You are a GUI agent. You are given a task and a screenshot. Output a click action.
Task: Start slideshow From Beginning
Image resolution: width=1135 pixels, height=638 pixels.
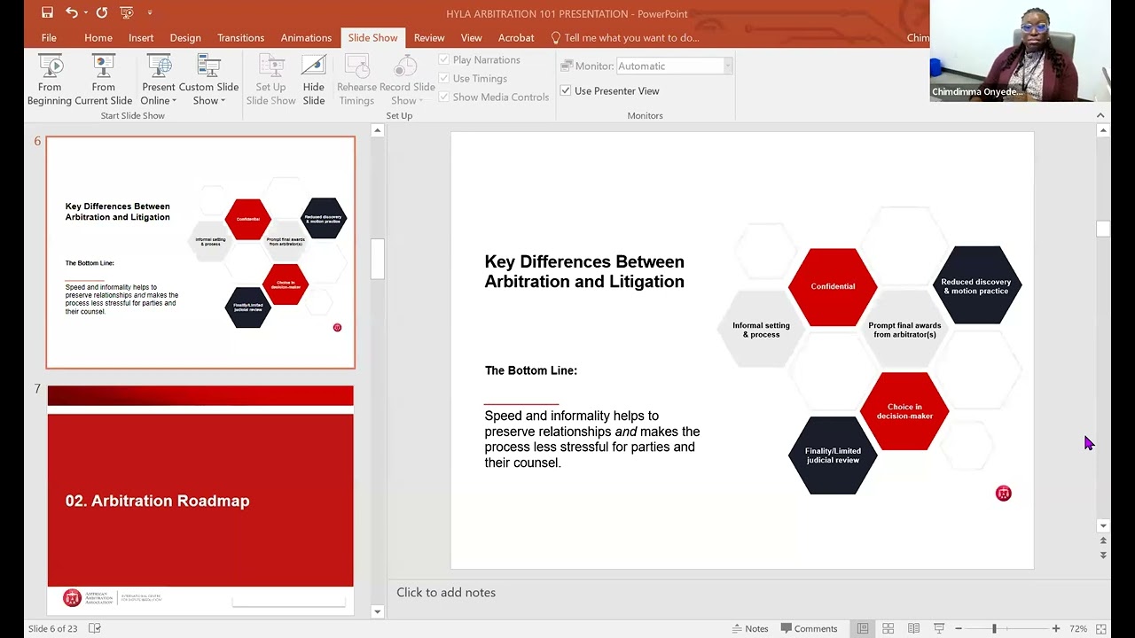coord(50,80)
